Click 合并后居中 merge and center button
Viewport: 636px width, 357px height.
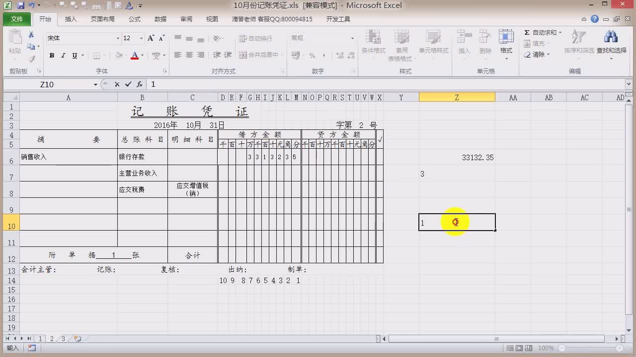click(259, 55)
